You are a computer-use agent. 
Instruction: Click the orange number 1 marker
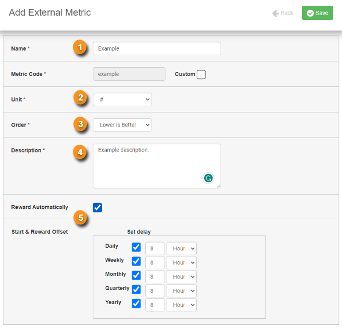(80, 47)
